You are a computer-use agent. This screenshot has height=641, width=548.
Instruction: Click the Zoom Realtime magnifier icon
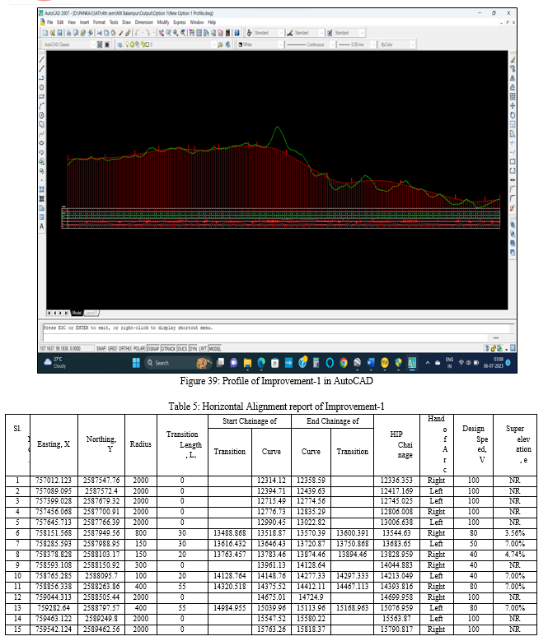point(168,33)
